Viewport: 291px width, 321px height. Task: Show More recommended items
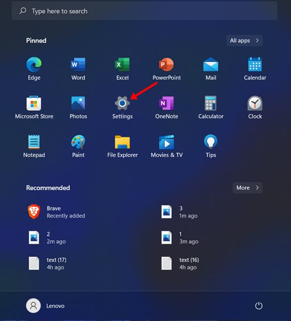[248, 188]
